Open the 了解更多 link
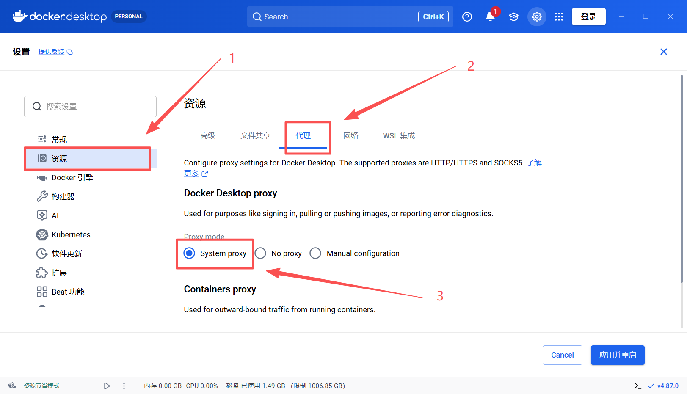Image resolution: width=687 pixels, height=394 pixels. (534, 163)
